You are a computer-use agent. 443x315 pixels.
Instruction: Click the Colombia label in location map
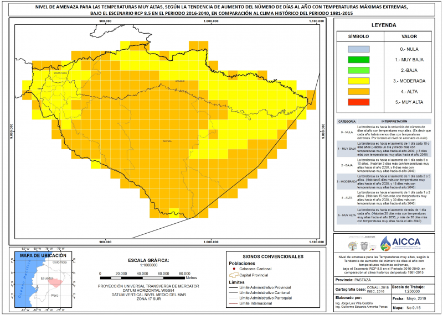(60, 262)
